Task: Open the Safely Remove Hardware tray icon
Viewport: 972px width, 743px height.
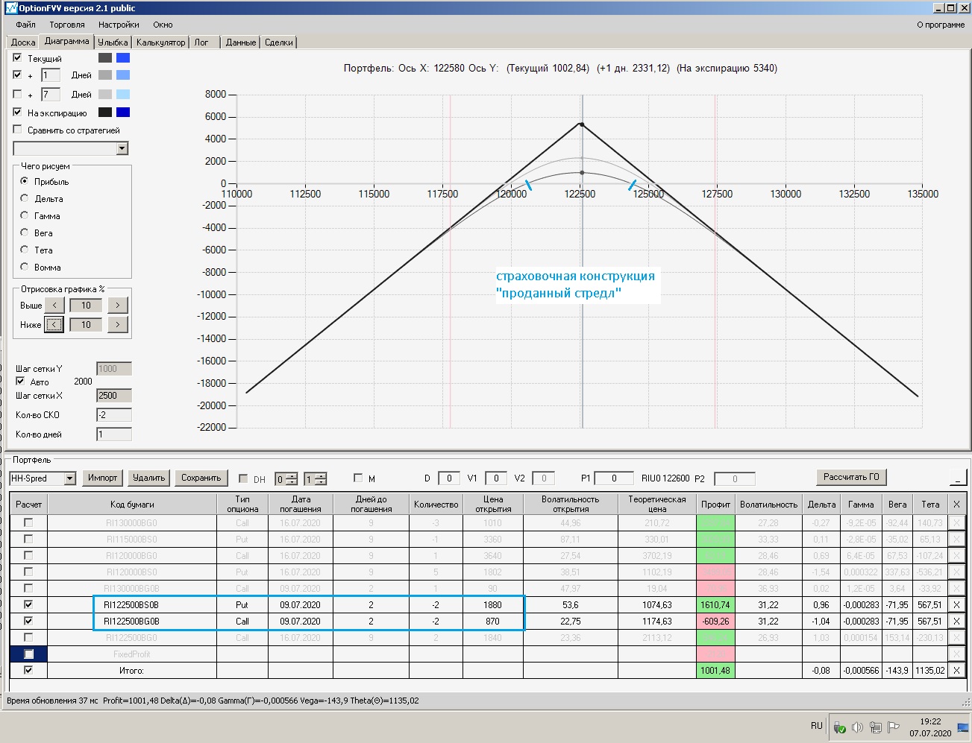Action: coord(840,727)
